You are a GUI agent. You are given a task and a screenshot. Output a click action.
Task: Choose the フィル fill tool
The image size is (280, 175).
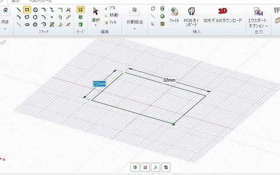[111, 22]
